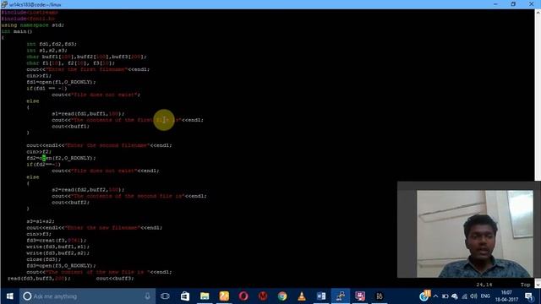Open the orange app icon beside File Explorer
541x304 pixels.
224,296
